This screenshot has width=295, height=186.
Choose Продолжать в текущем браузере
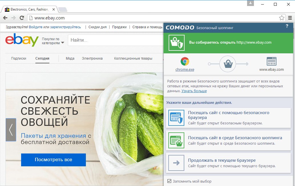coord(228,163)
